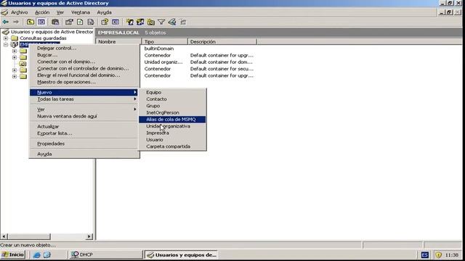Create new Unidad organizativa from submenu
The image size is (465, 261).
[172, 126]
